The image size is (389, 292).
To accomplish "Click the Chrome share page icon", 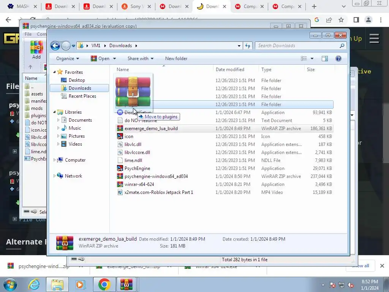I will pyautogui.click(x=329, y=20).
